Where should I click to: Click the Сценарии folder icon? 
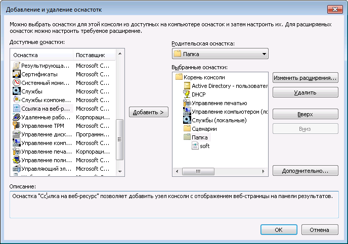pos(187,129)
